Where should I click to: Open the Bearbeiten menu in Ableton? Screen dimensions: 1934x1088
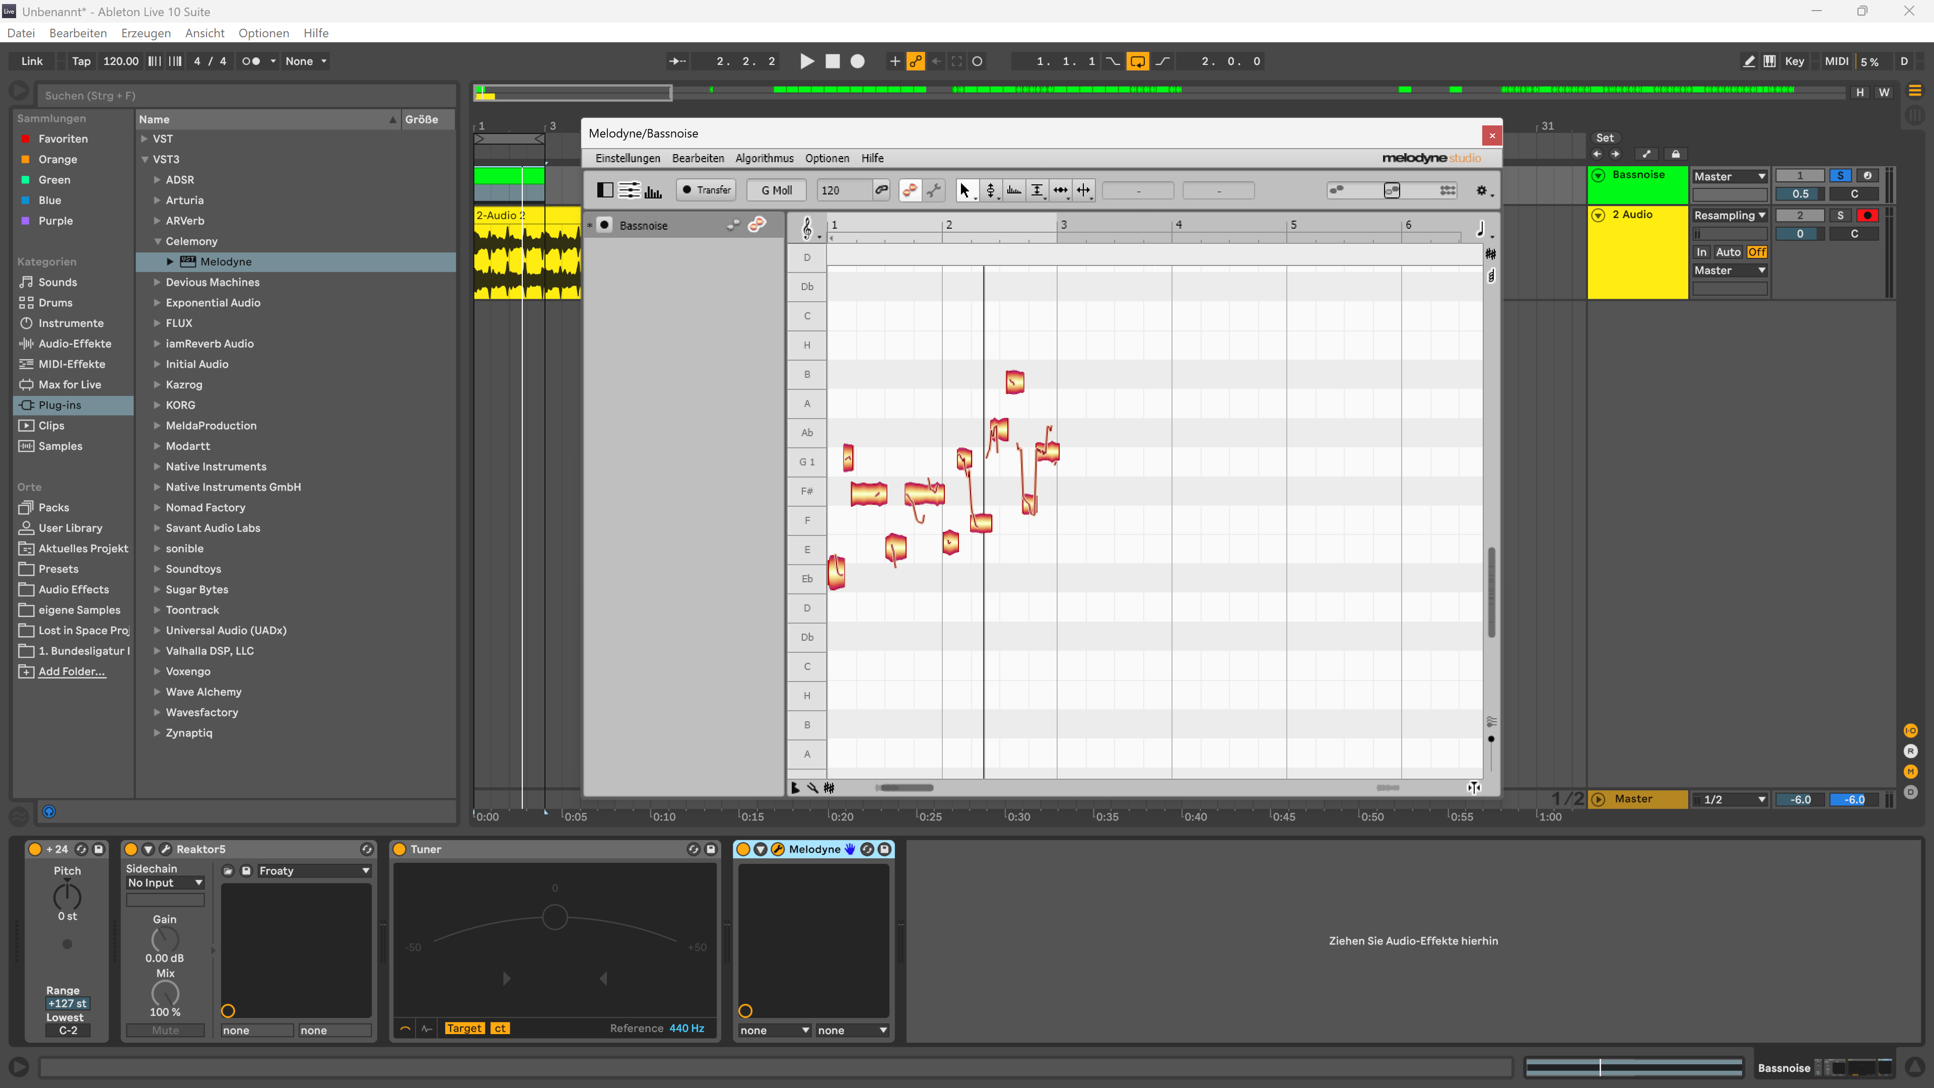[x=78, y=33]
